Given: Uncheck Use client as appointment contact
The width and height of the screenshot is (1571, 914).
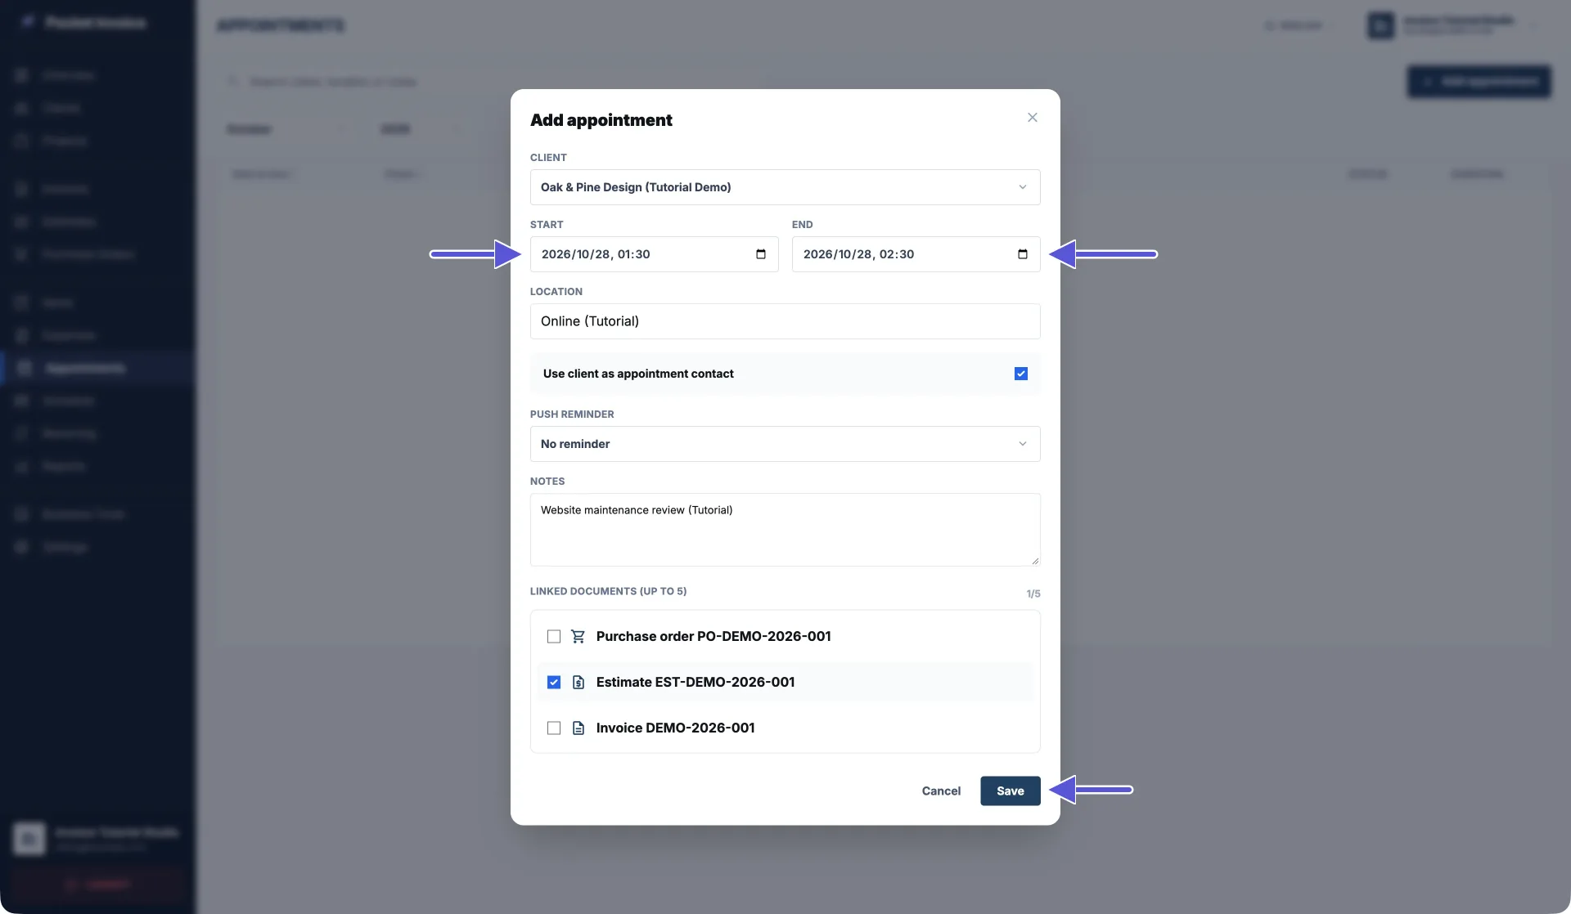Looking at the screenshot, I should pyautogui.click(x=1021, y=374).
